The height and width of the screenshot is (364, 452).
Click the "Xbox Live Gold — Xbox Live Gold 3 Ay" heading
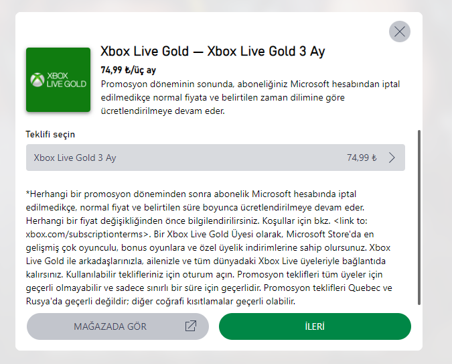point(212,52)
